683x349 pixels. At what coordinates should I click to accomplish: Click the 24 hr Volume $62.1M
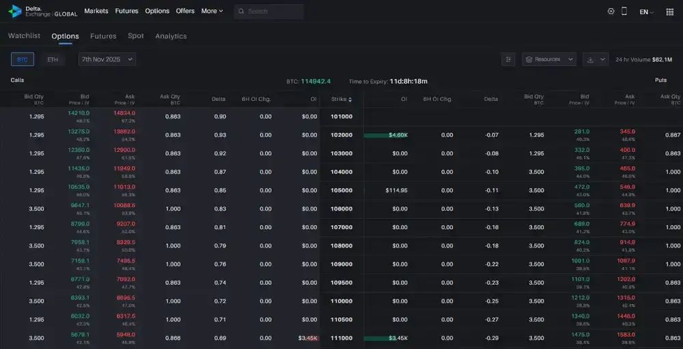click(x=644, y=59)
